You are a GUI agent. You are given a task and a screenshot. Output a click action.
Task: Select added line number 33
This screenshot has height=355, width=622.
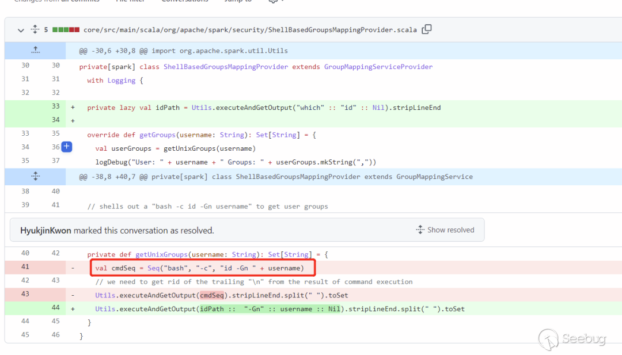55,106
